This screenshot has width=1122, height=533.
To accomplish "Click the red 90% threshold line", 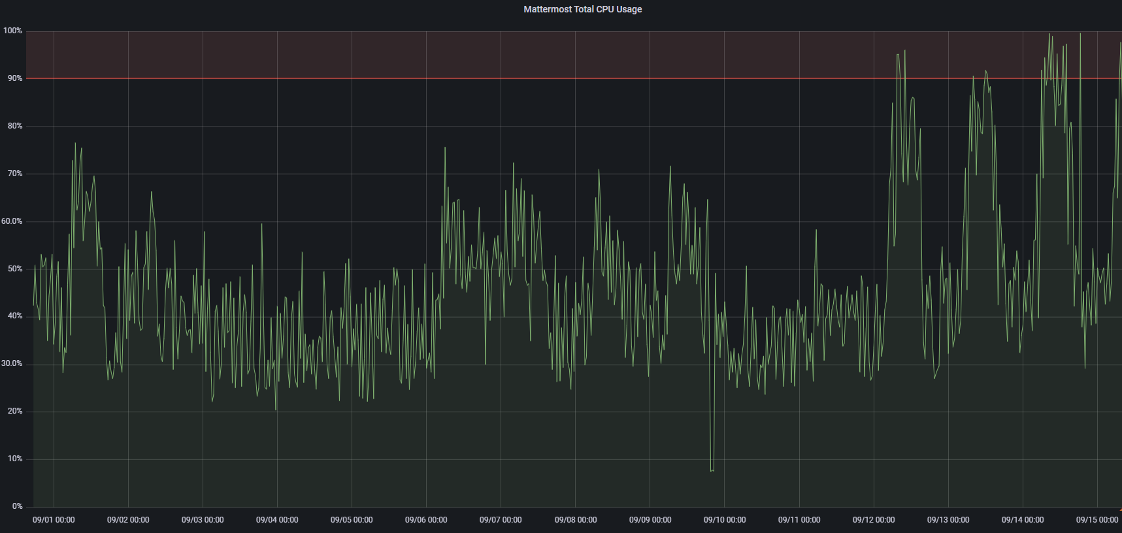I will coord(574,78).
